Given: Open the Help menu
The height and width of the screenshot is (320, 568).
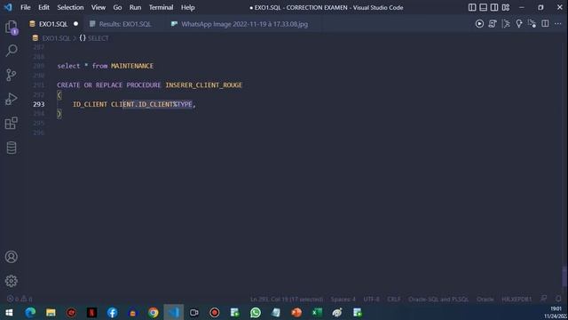Looking at the screenshot, I should (187, 7).
